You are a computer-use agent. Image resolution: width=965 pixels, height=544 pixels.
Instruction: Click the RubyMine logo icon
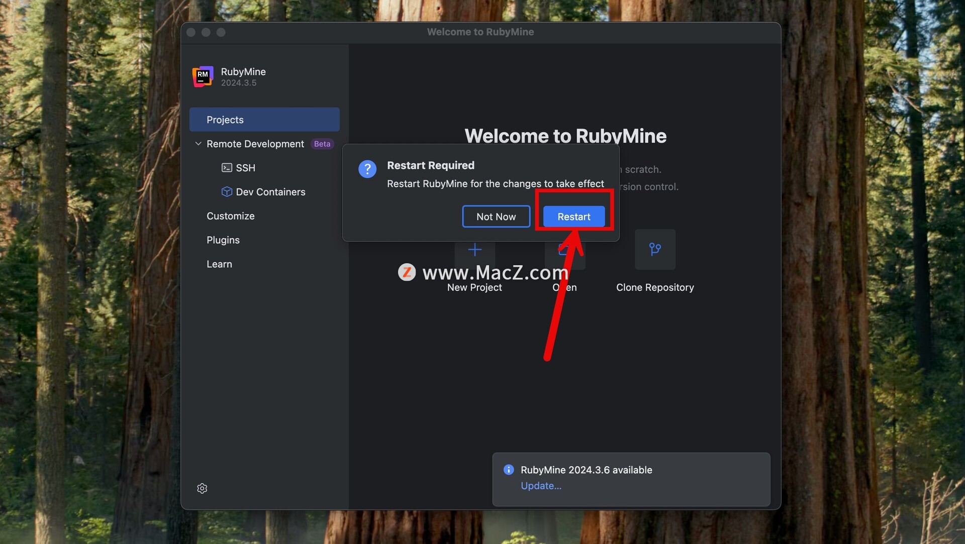(x=203, y=76)
